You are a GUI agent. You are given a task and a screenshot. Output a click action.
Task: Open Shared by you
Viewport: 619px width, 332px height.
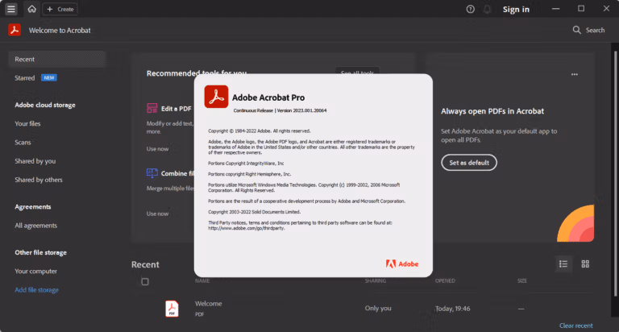(35, 161)
